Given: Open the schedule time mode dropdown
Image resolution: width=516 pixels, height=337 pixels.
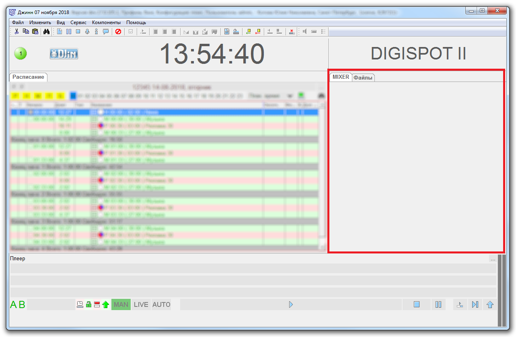Looking at the screenshot, I should tap(271, 96).
